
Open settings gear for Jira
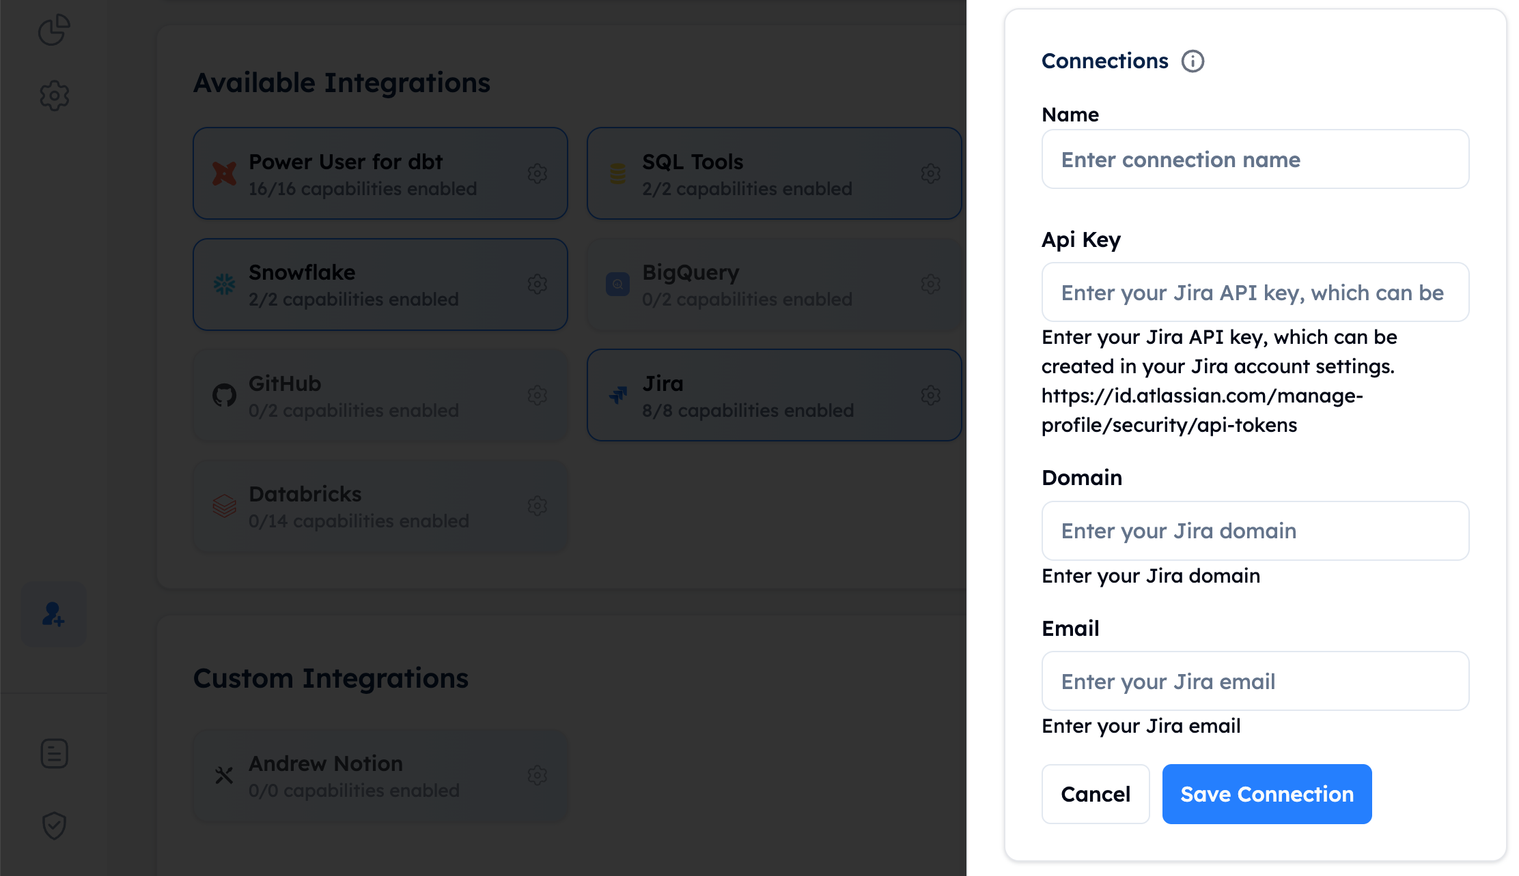coord(930,395)
